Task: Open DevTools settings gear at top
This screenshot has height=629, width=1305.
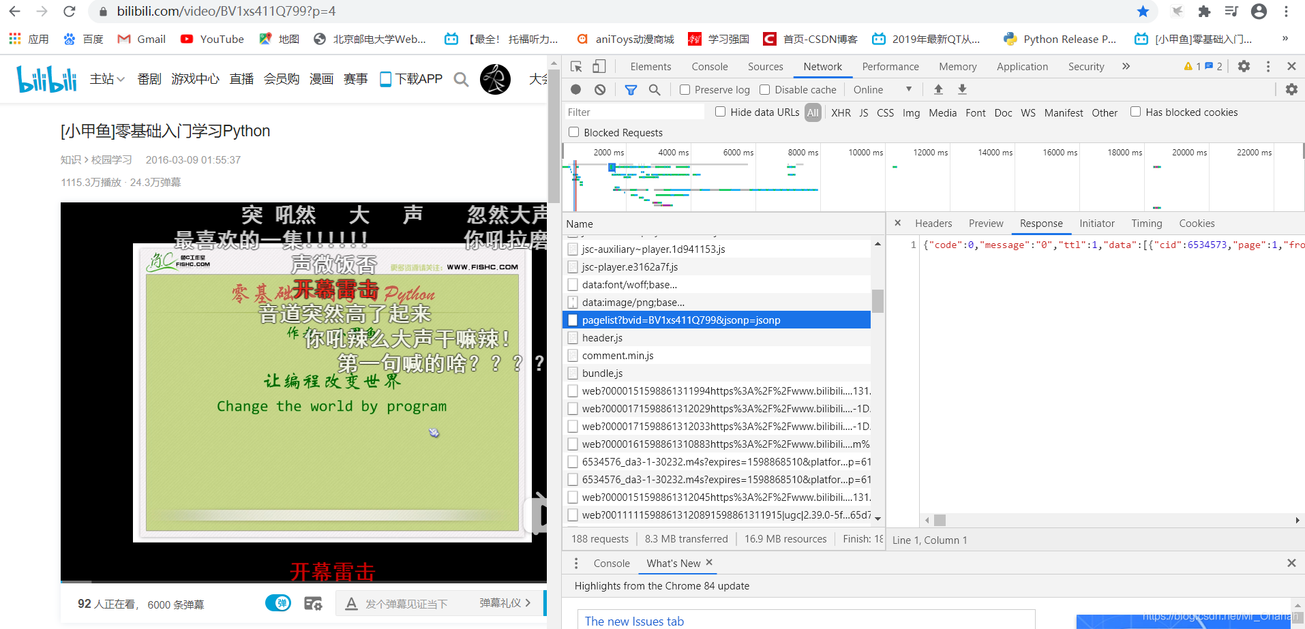Action: [x=1244, y=66]
